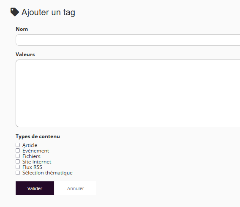Click the 'Types de contenu' section label
This screenshot has height=207, width=240.
tap(38, 136)
